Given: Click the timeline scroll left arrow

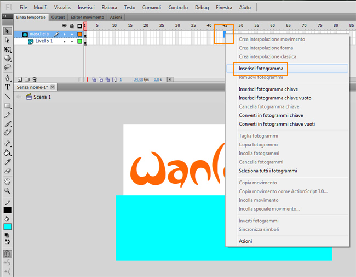Looking at the screenshot, I should [x=170, y=80].
